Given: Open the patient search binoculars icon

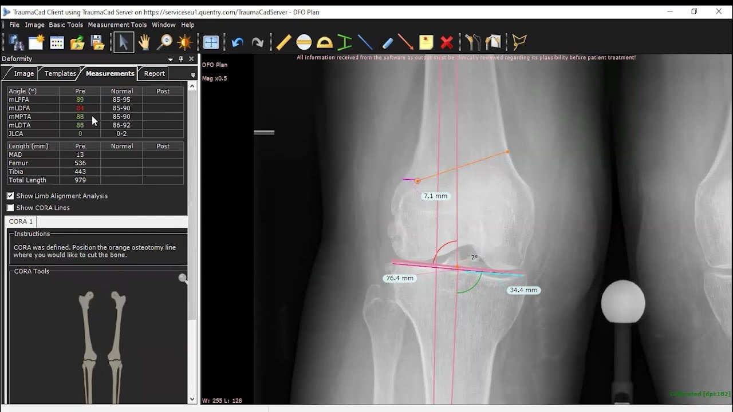Looking at the screenshot, I should [16, 42].
